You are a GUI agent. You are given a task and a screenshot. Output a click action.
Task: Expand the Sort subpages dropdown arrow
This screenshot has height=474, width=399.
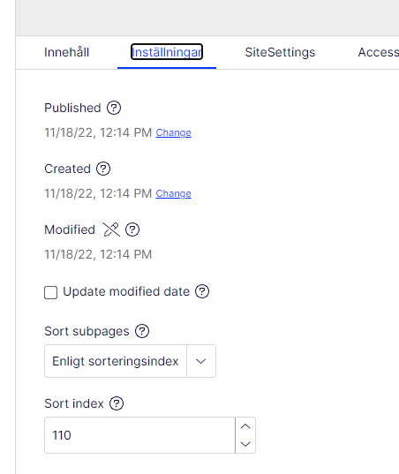click(201, 361)
